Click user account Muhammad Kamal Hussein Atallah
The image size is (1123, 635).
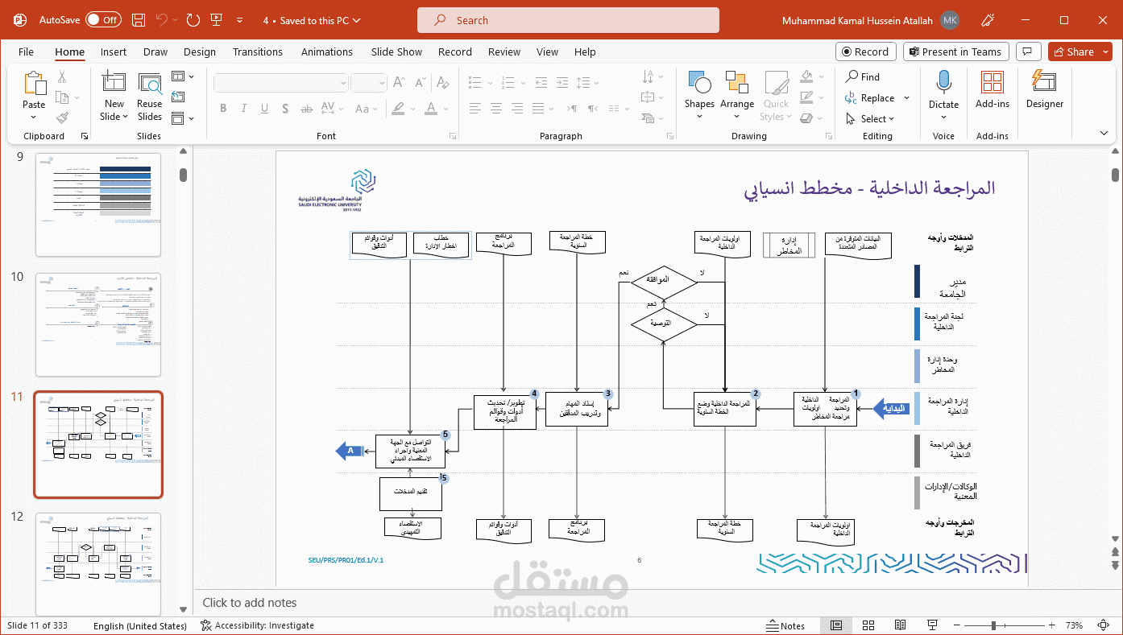tap(870, 20)
